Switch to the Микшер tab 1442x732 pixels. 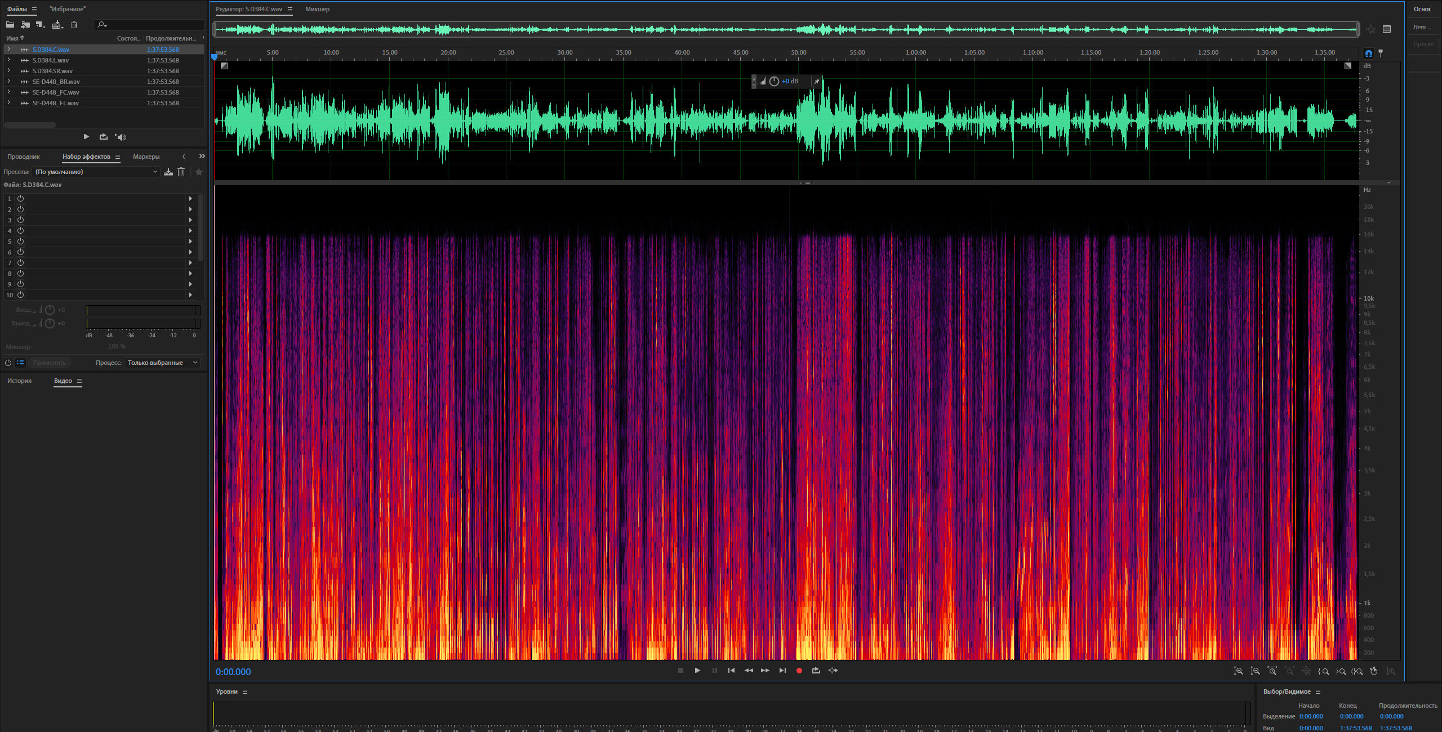click(x=317, y=9)
